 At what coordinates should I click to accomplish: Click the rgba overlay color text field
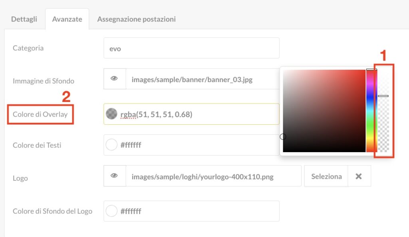click(191, 114)
